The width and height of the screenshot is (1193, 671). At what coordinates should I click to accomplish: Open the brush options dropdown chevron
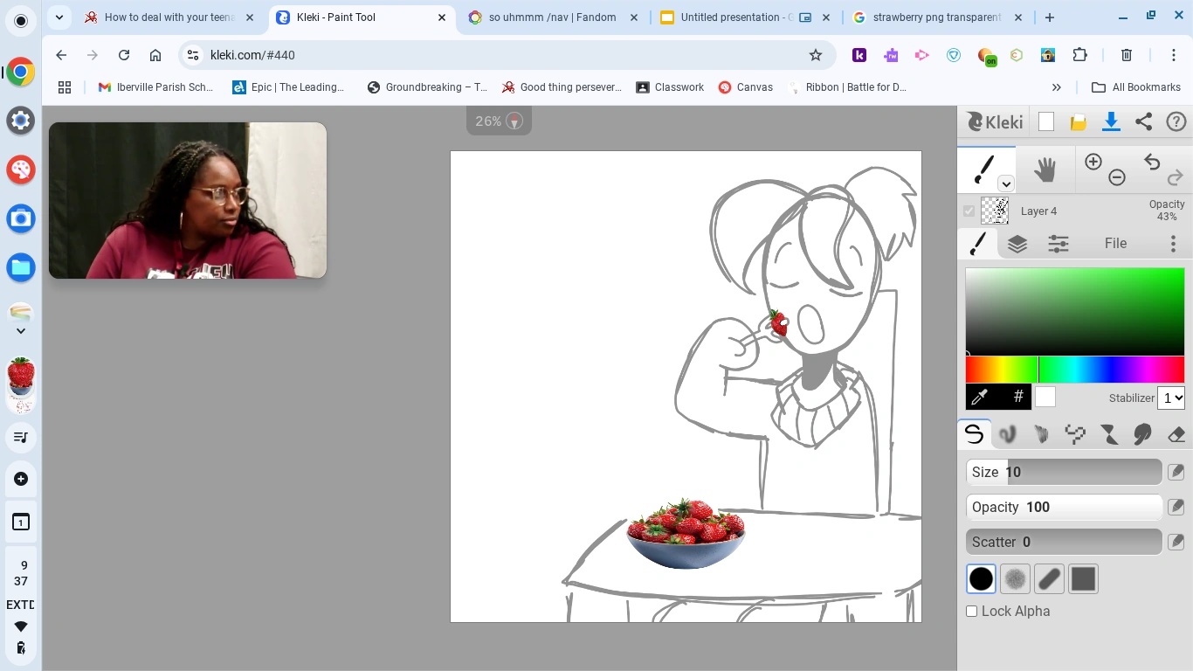1006,183
